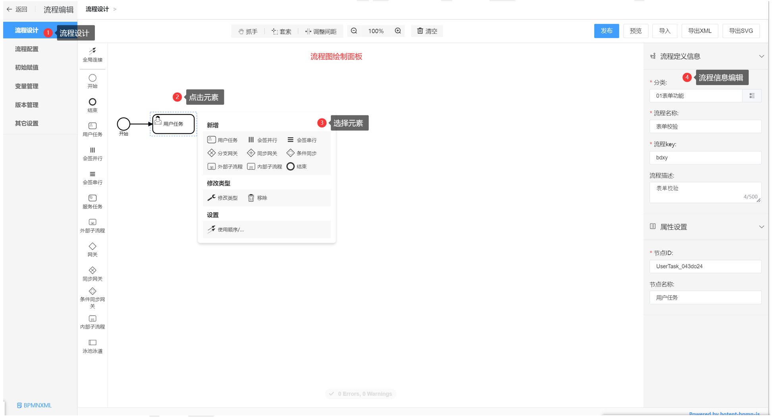Select the 服务任务 service task palette icon
The image size is (775, 417).
(x=93, y=202)
